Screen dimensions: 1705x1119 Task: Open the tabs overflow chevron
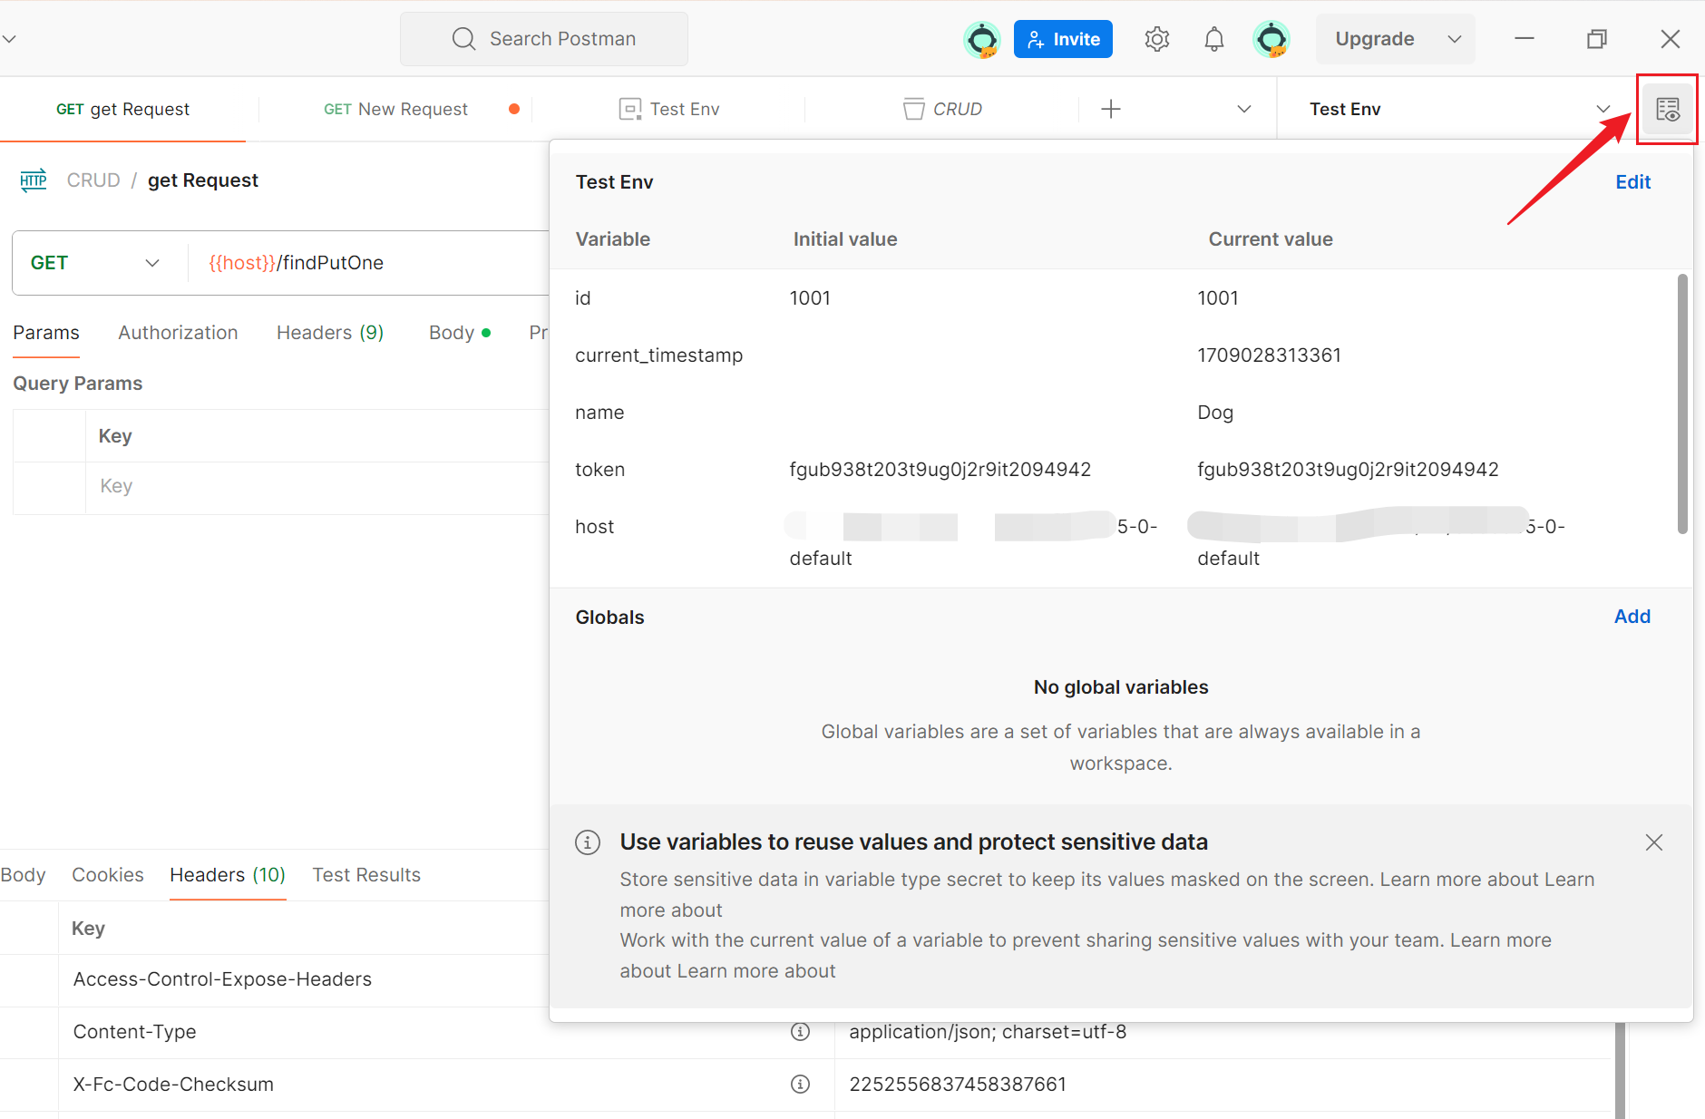point(1244,109)
